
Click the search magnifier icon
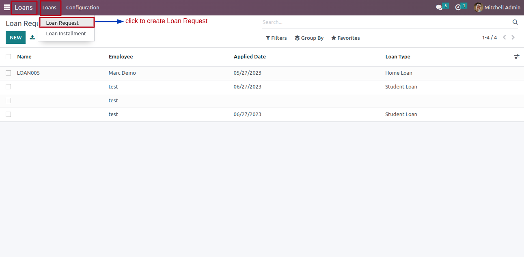tap(515, 22)
